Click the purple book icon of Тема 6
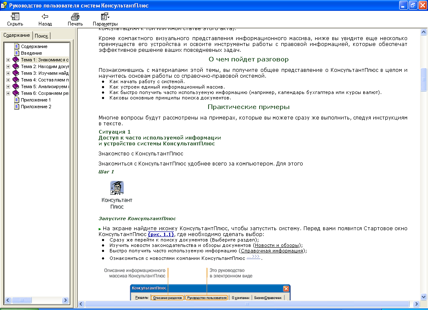Image resolution: width=428 pixels, height=310 pixels. (16, 93)
